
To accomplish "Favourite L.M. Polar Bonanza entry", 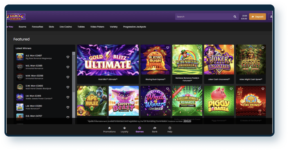I will [x=68, y=108].
